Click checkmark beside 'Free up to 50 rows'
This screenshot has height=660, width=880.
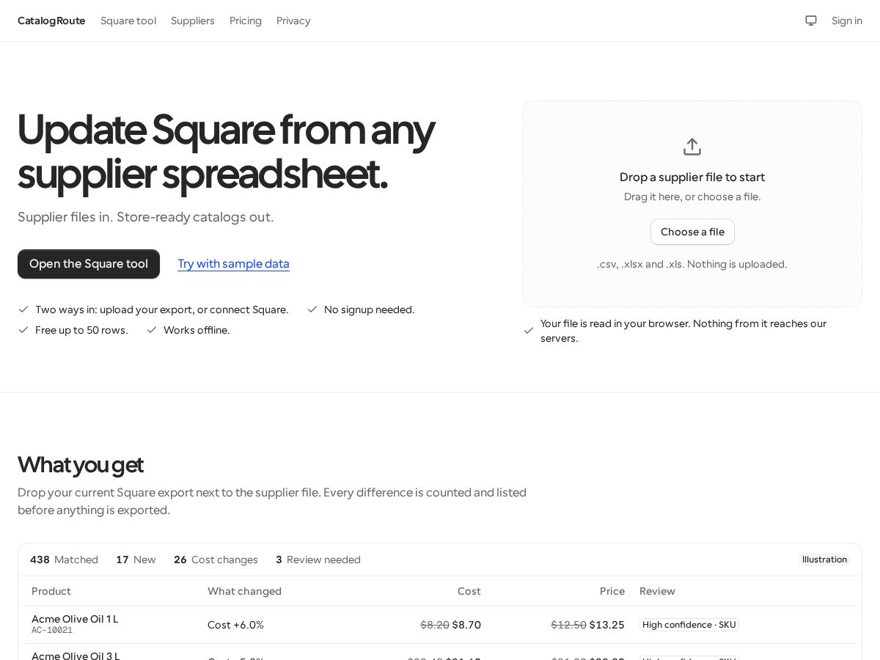point(23,330)
